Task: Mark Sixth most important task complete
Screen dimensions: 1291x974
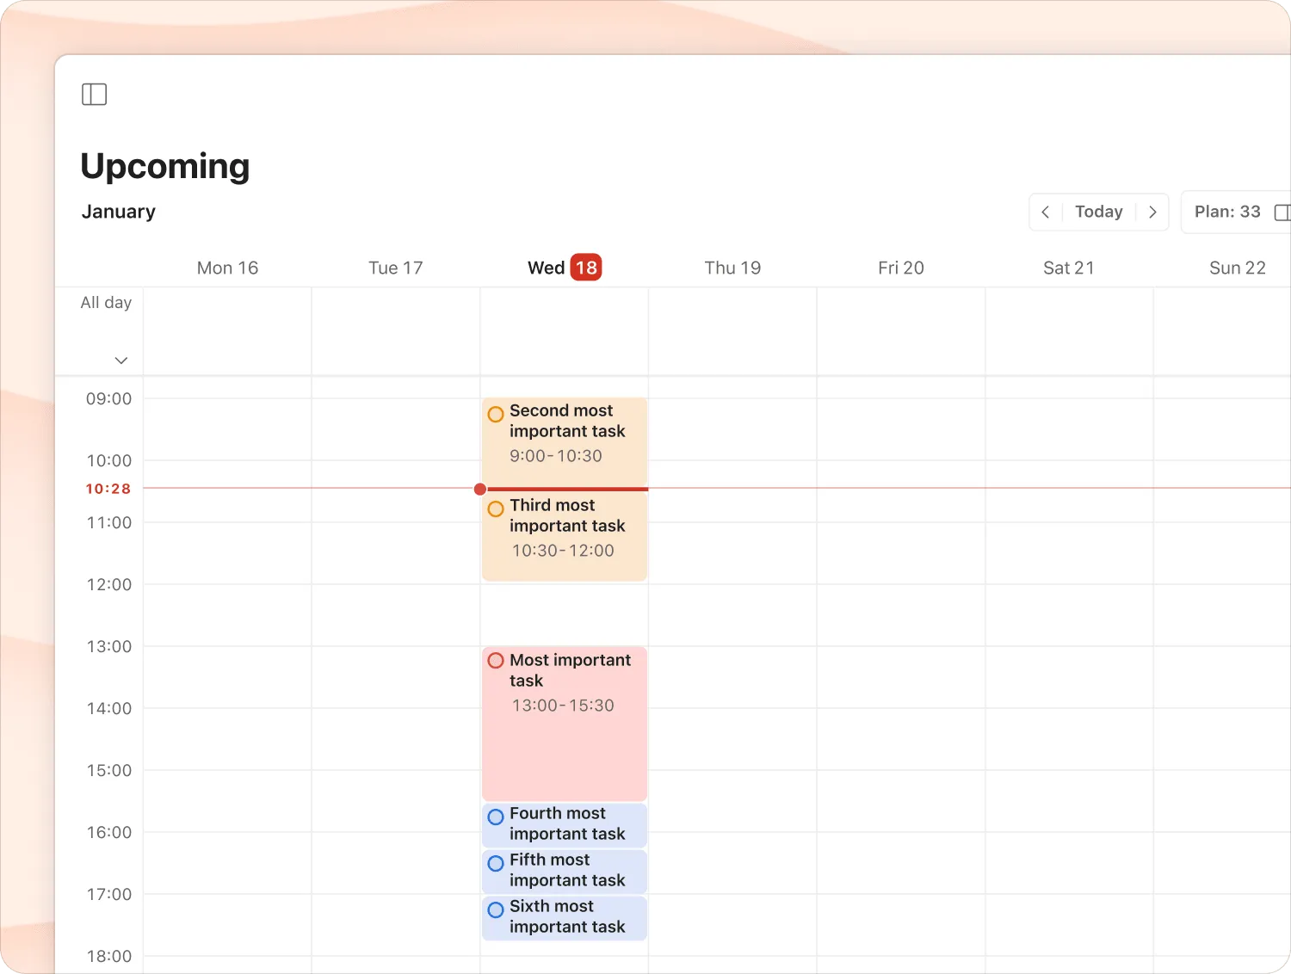Action: 496,909
